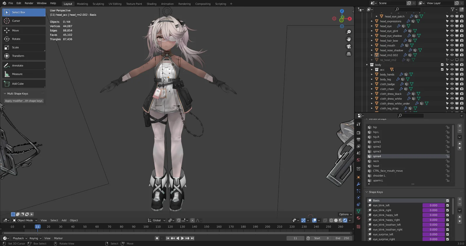Expand cloth_chain object tree
Screen dimensions: 466x246
[372, 89]
